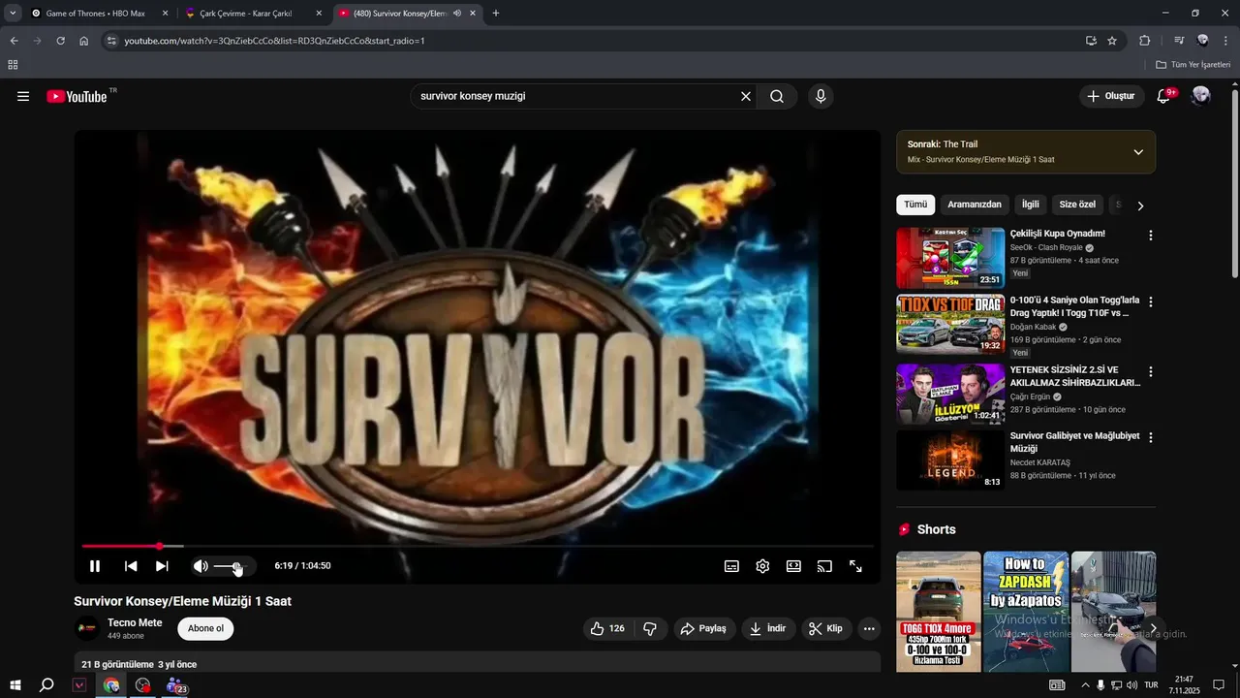Image resolution: width=1240 pixels, height=698 pixels.
Task: Click the magnifier search button
Action: pyautogui.click(x=777, y=96)
